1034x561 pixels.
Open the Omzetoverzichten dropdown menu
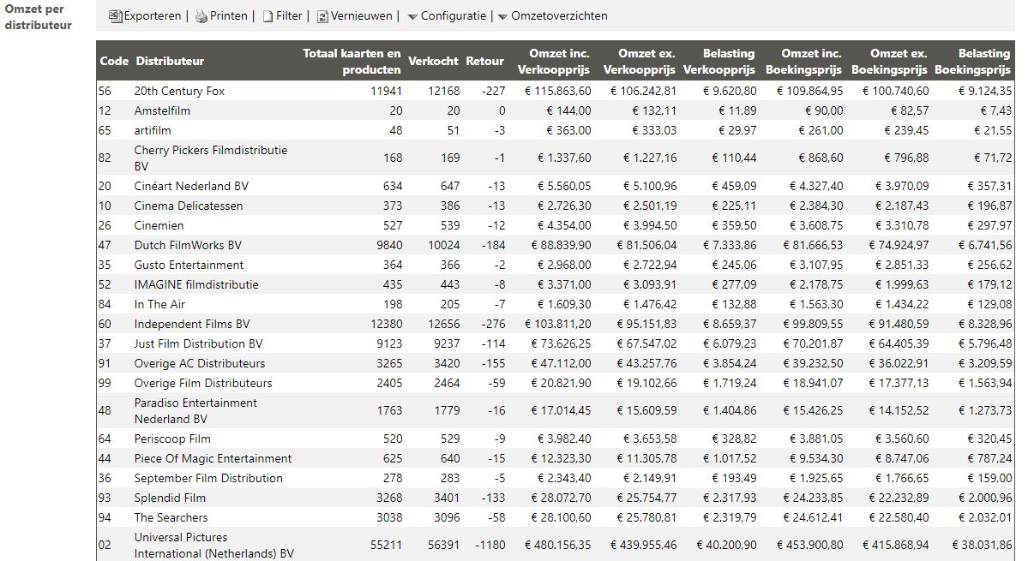pos(553,16)
